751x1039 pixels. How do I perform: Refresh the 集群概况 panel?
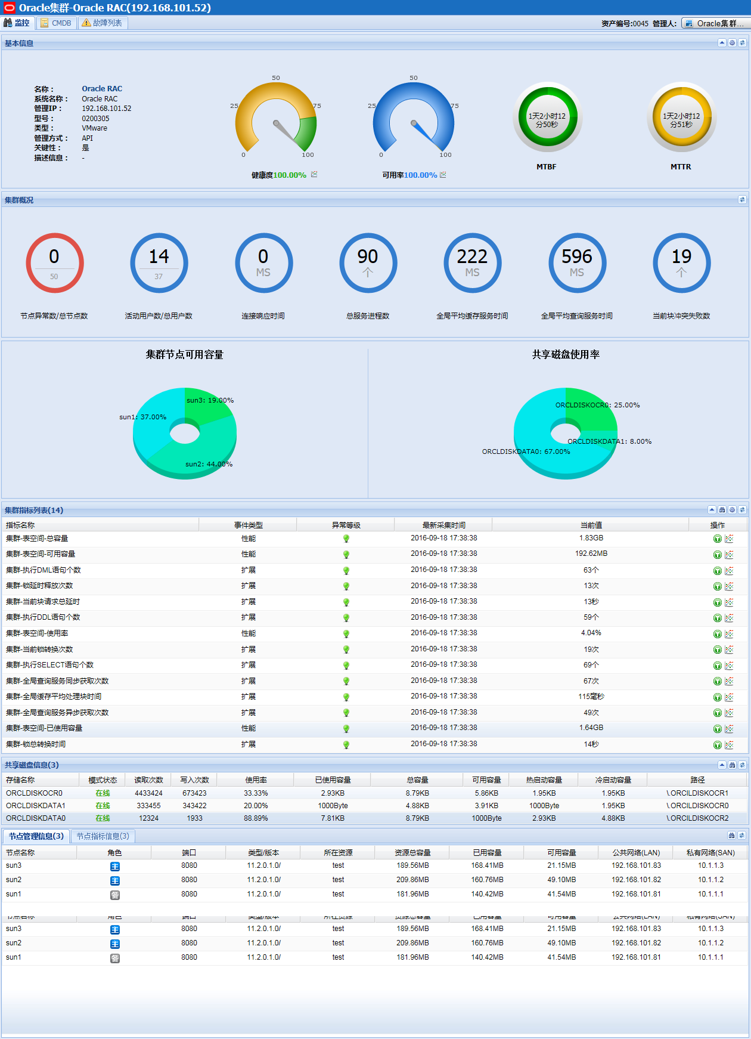742,200
